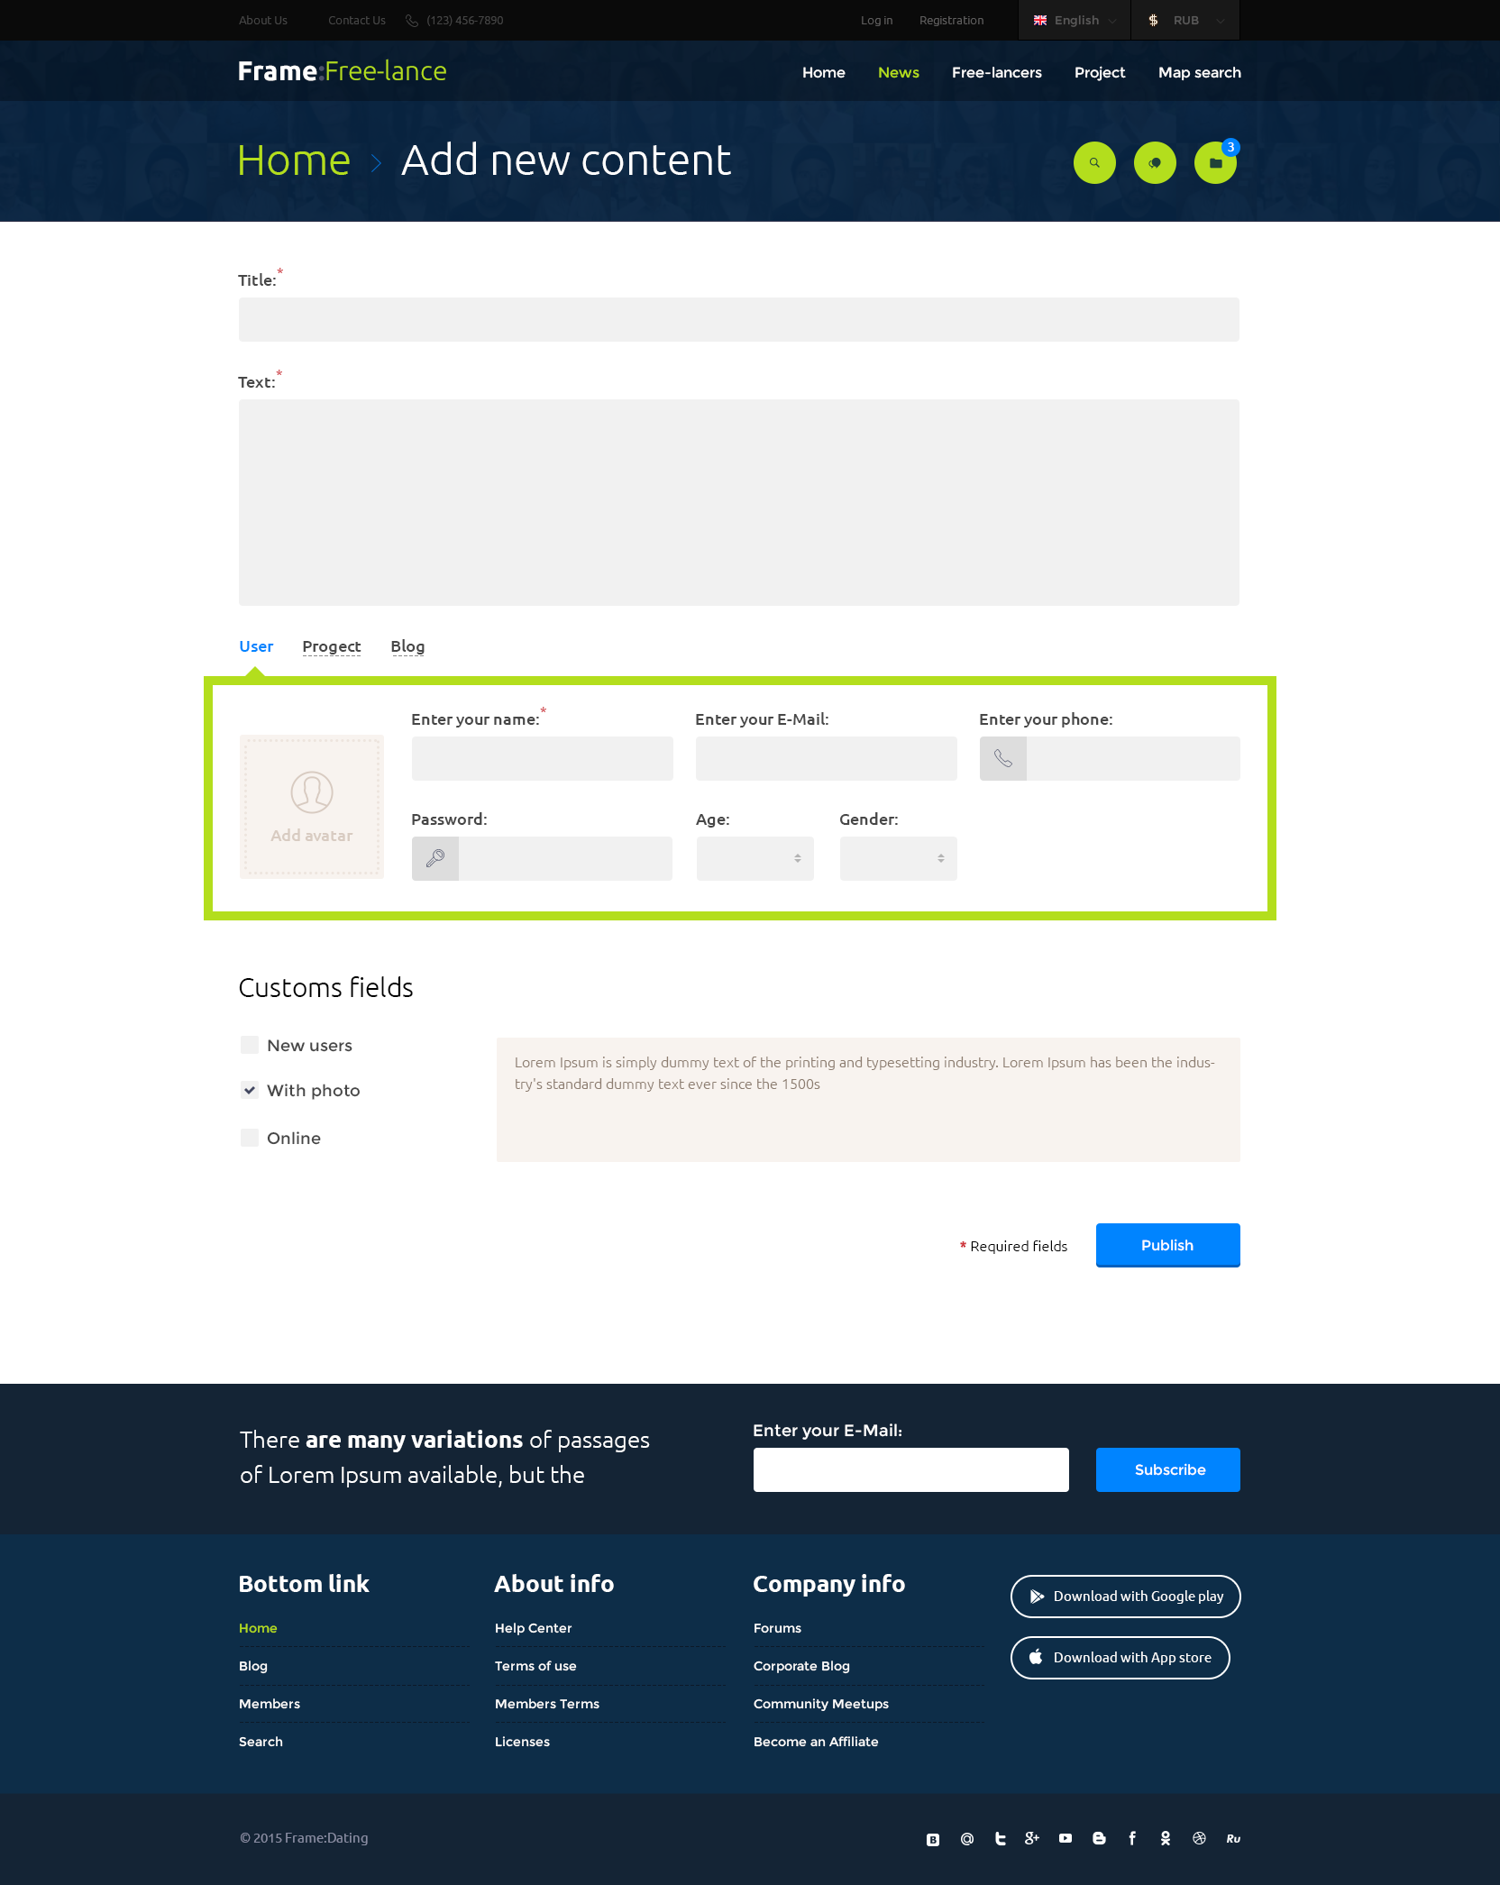Open the Google Plus footer icon
This screenshot has width=1500, height=1885.
click(1032, 1838)
